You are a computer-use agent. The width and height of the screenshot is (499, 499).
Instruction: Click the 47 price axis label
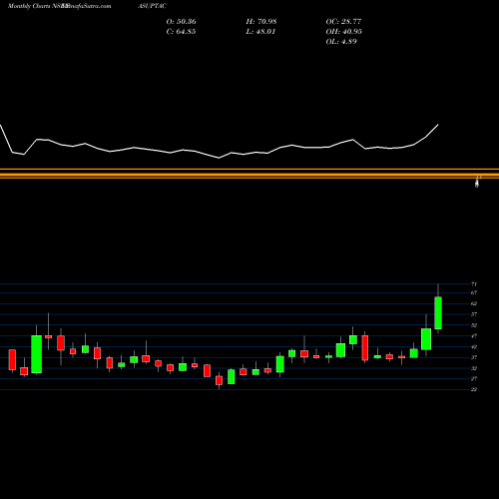pos(474,336)
